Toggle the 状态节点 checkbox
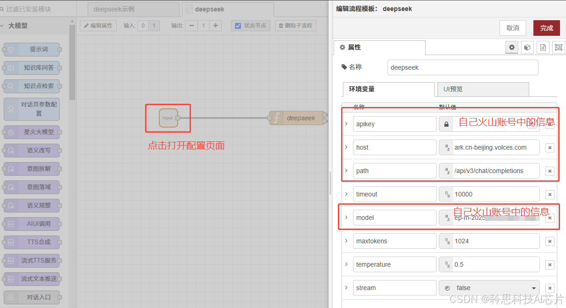566x308 pixels. pyautogui.click(x=238, y=26)
